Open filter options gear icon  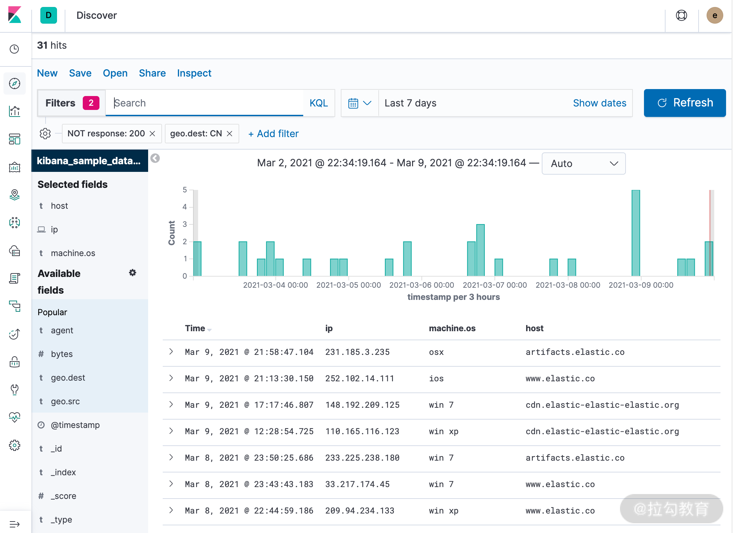[45, 134]
